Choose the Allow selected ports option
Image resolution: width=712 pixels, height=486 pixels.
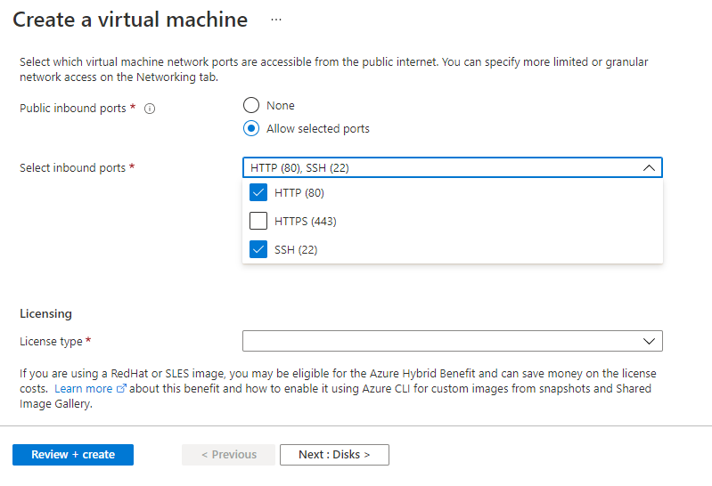tap(251, 128)
